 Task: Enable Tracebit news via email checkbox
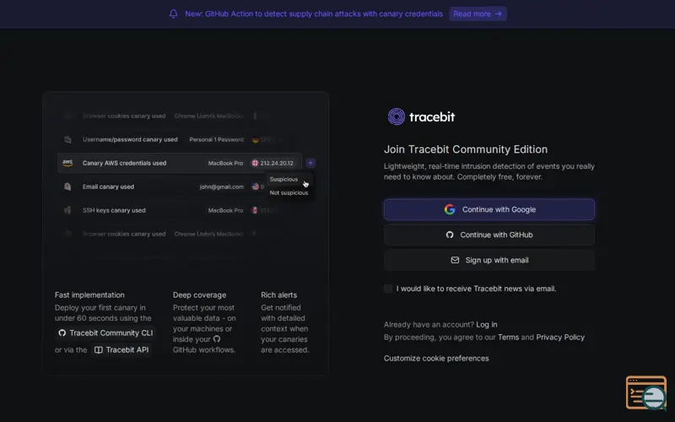pyautogui.click(x=388, y=289)
